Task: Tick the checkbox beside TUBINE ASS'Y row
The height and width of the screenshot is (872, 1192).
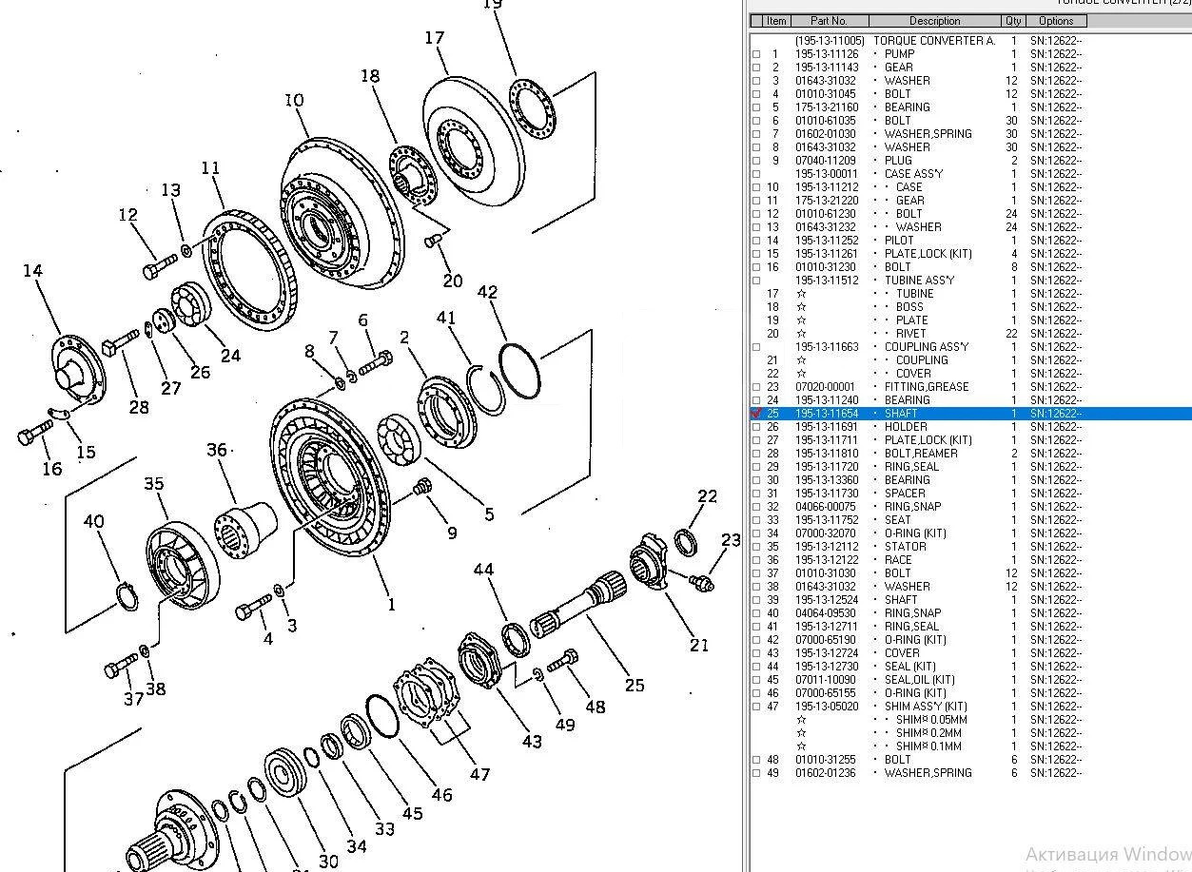Action: pos(757,281)
